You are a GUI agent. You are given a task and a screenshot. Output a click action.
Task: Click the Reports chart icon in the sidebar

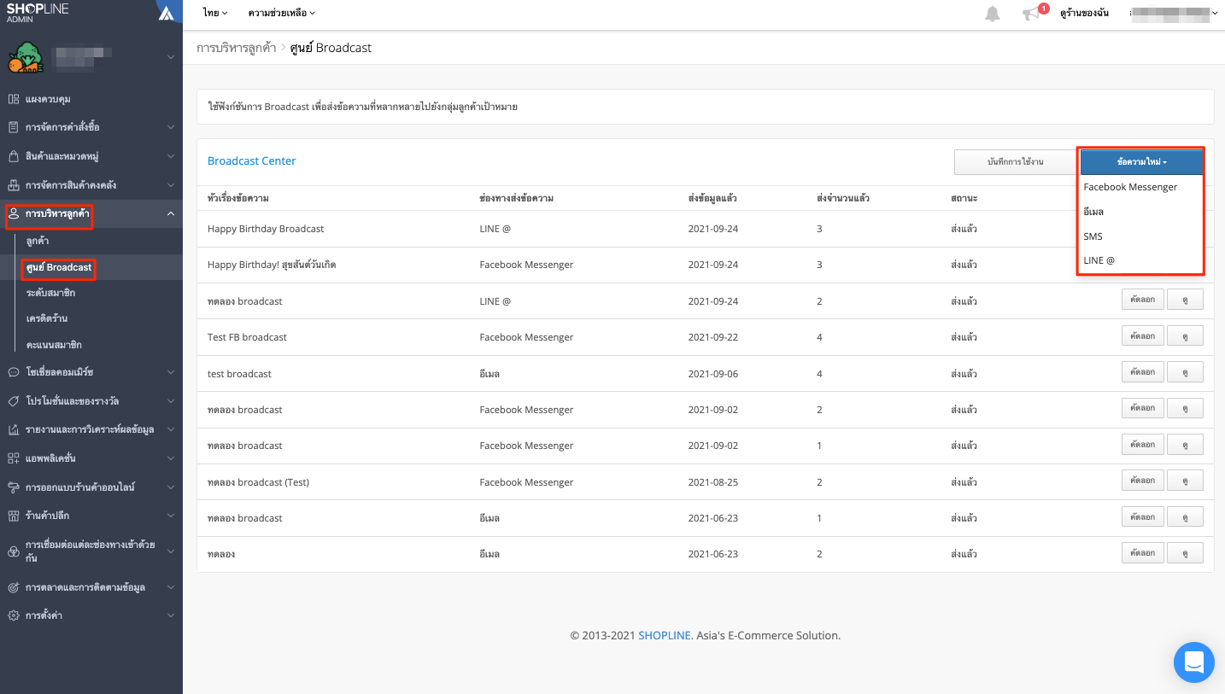pos(14,429)
